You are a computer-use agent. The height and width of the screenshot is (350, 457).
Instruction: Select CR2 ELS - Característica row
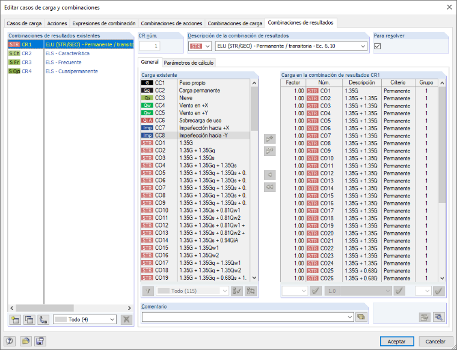(70, 53)
